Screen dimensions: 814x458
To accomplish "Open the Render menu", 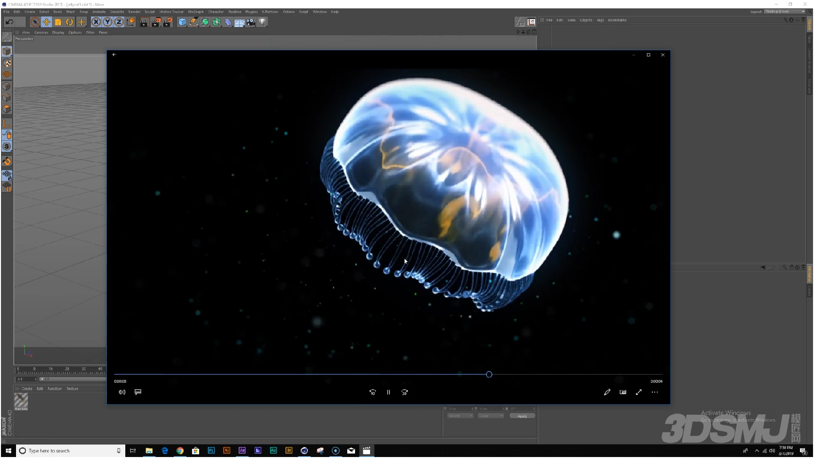I will click(135, 12).
